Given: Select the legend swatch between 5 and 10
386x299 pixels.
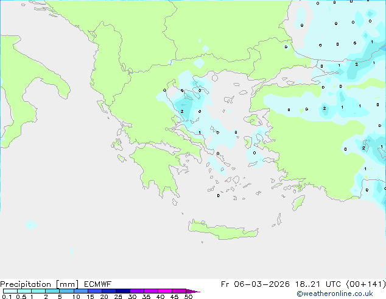Looking at the screenshot, I should tap(66, 291).
